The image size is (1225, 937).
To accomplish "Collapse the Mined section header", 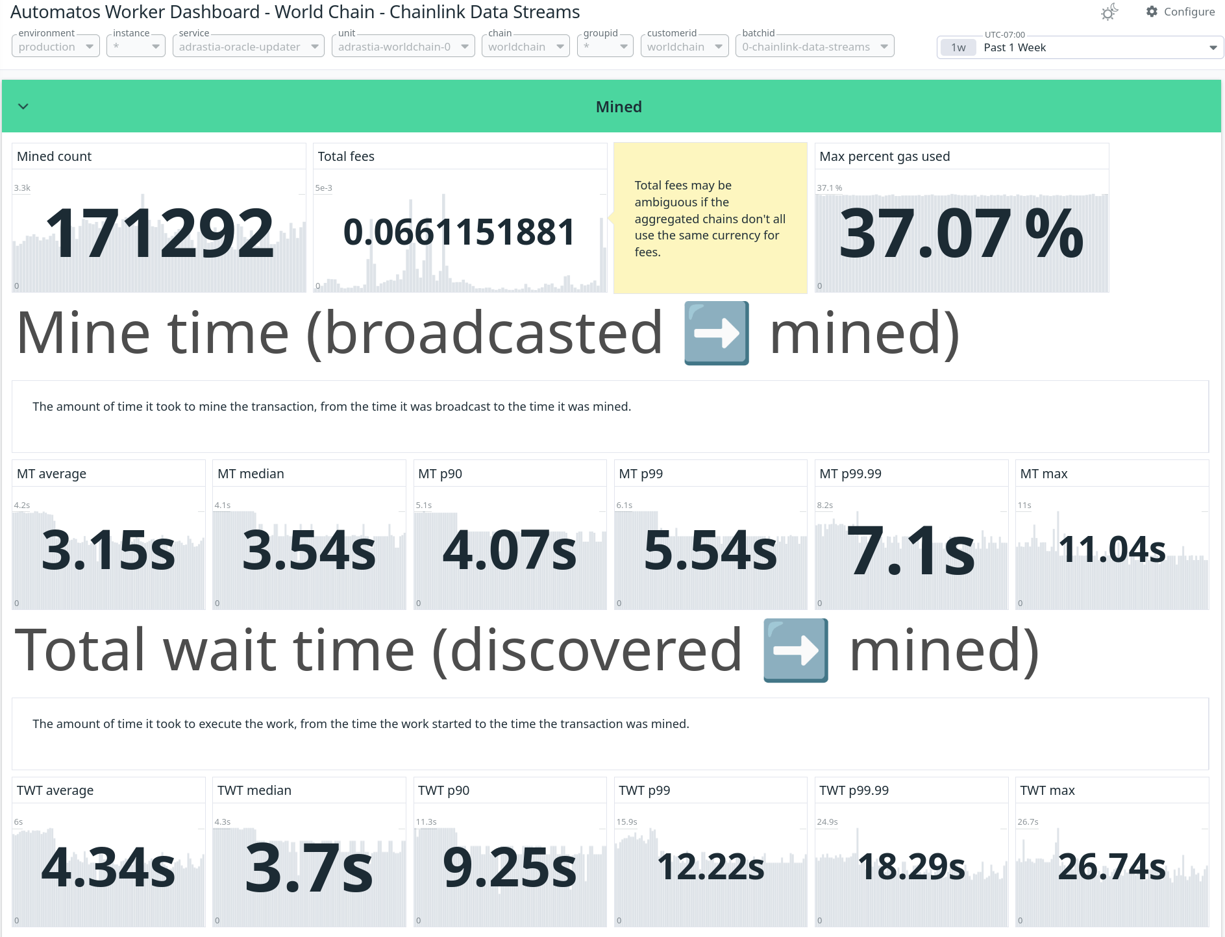I will coord(24,106).
